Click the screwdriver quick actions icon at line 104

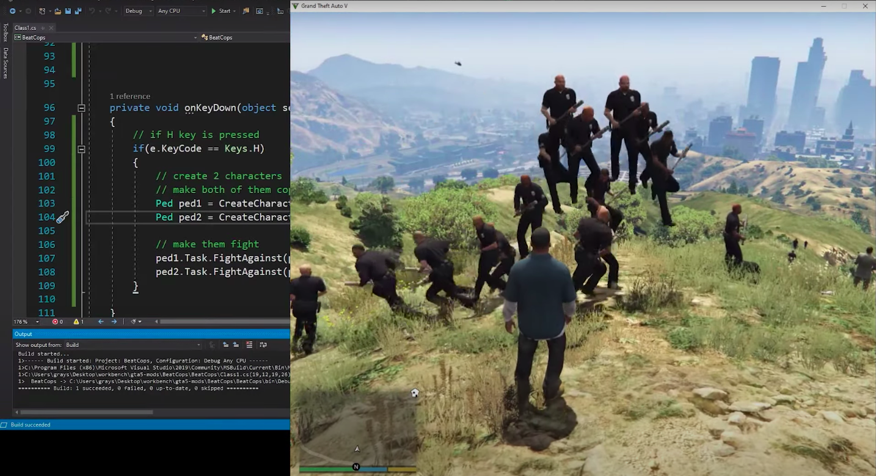point(62,217)
